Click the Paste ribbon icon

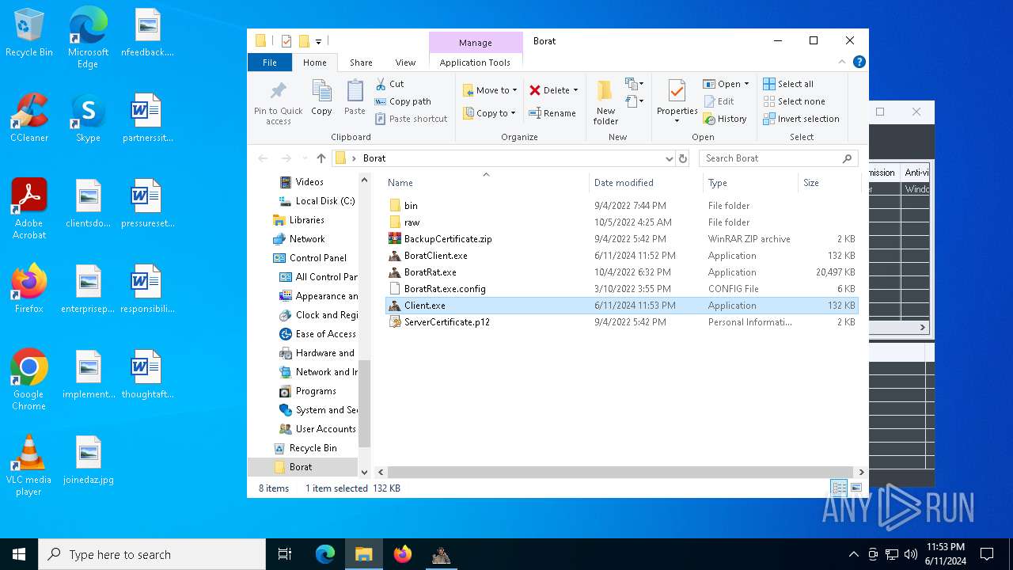(355, 91)
